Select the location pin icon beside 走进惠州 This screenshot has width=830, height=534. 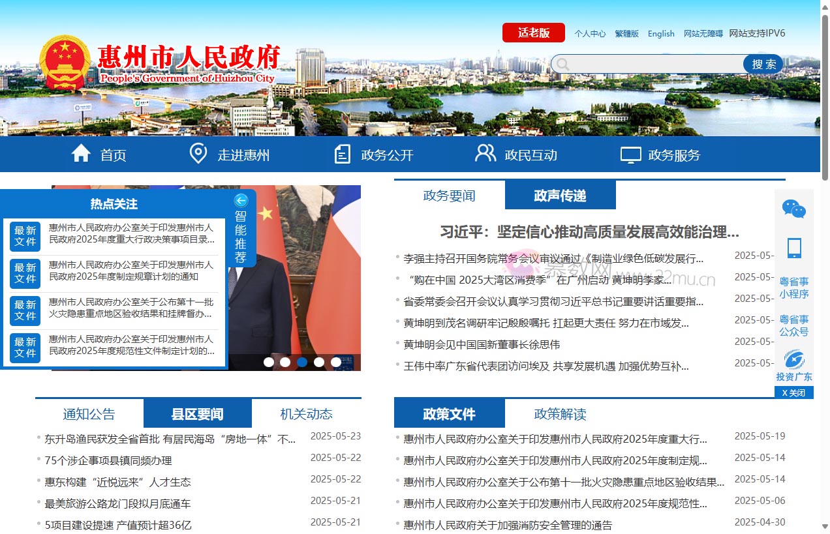198,153
